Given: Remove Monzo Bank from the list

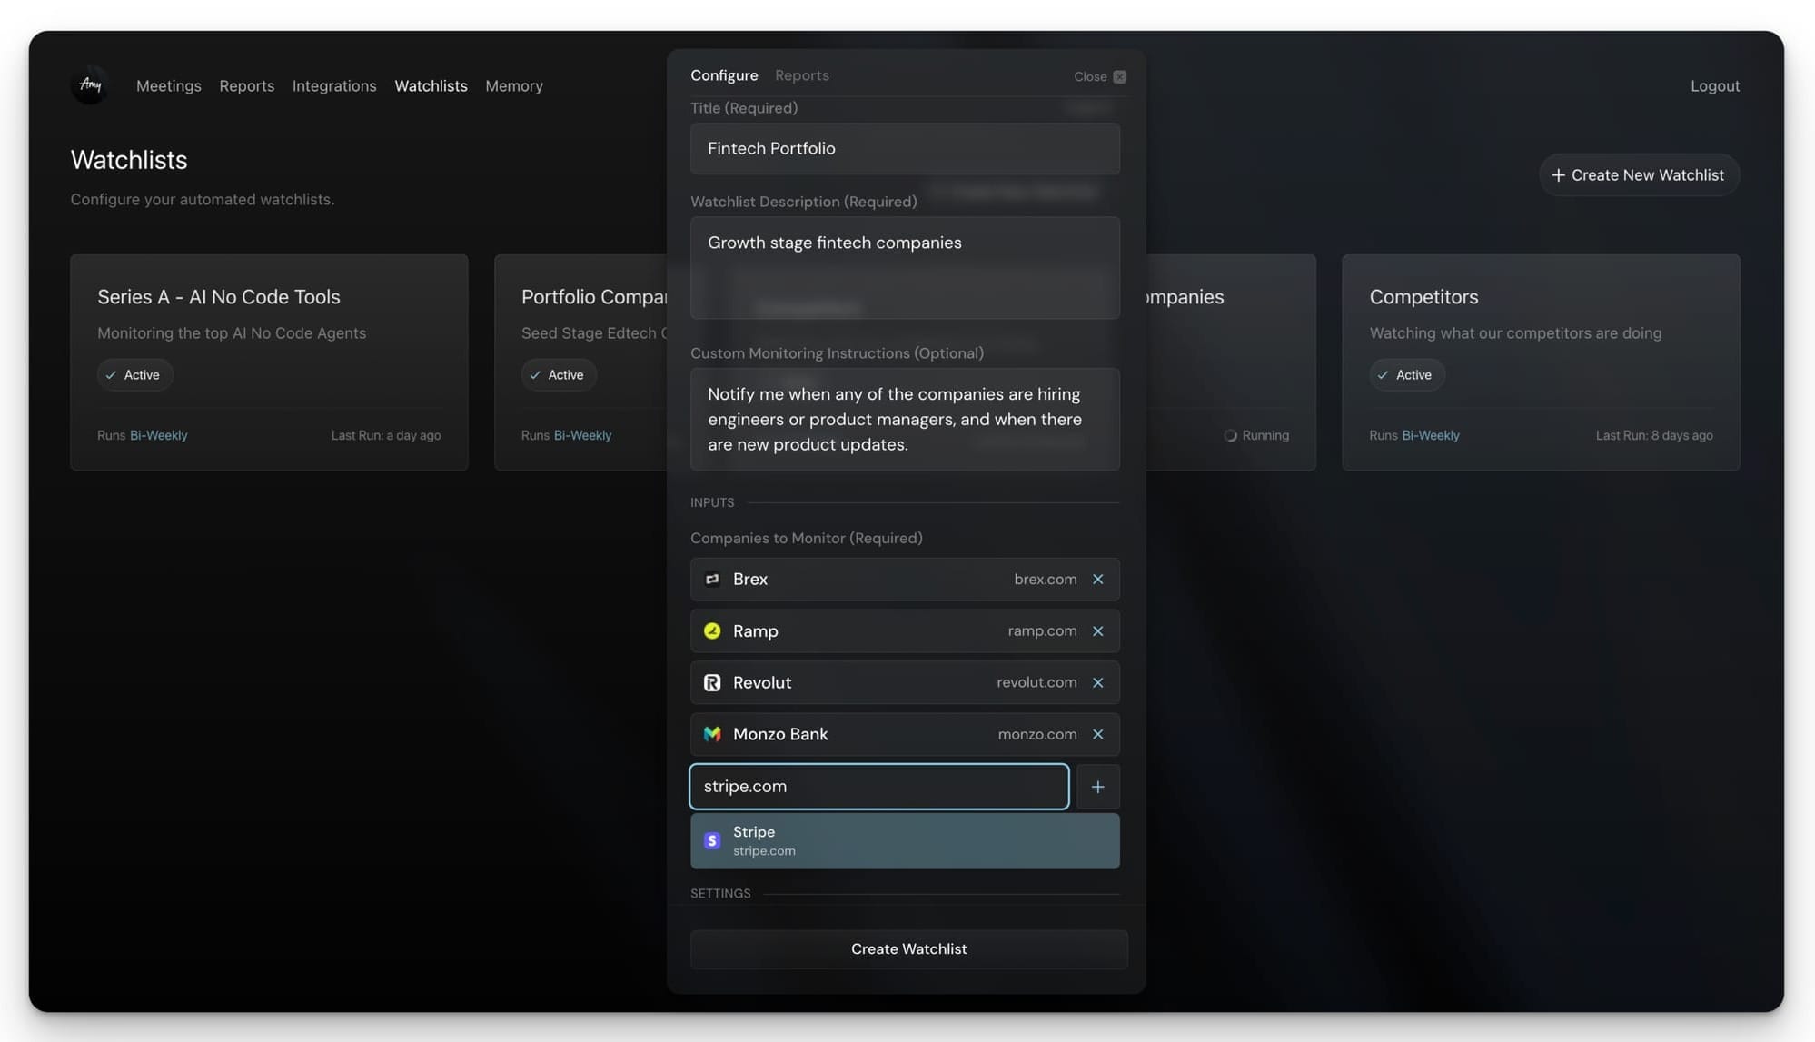Looking at the screenshot, I should 1097,734.
